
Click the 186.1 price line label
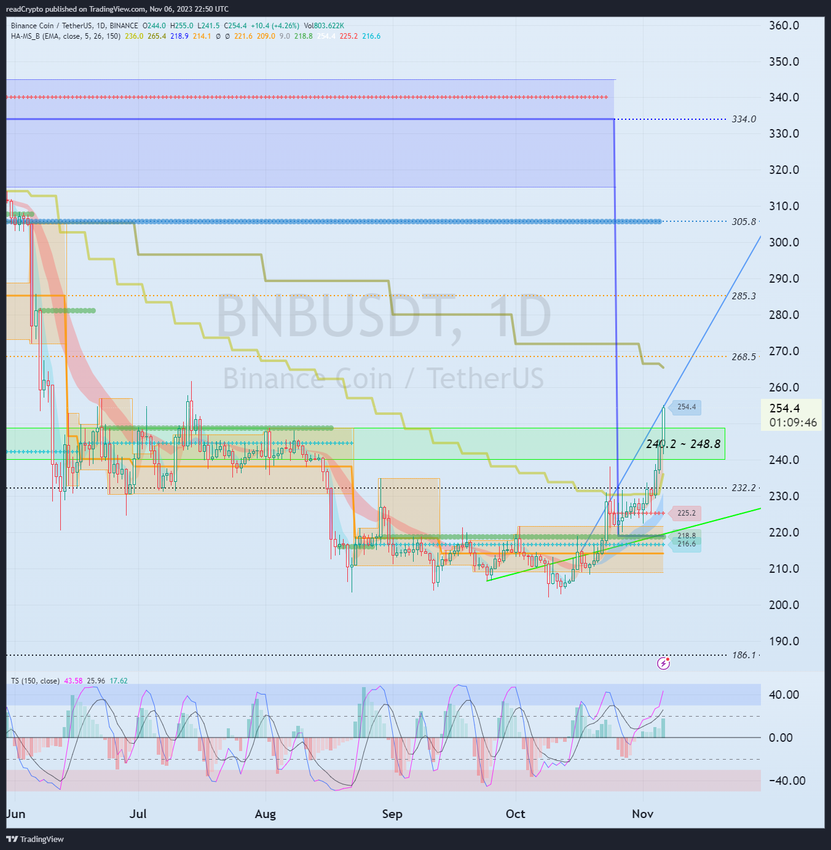744,655
